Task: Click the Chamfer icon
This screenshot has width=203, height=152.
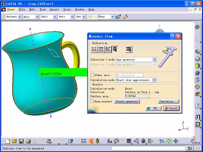Action: click(198, 59)
